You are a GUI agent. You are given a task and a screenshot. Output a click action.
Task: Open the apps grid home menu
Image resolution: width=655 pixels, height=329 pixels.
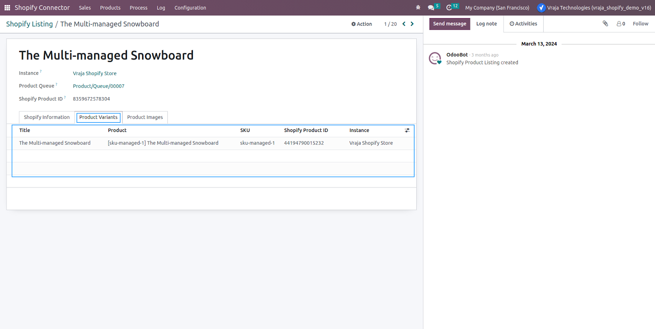coord(7,8)
